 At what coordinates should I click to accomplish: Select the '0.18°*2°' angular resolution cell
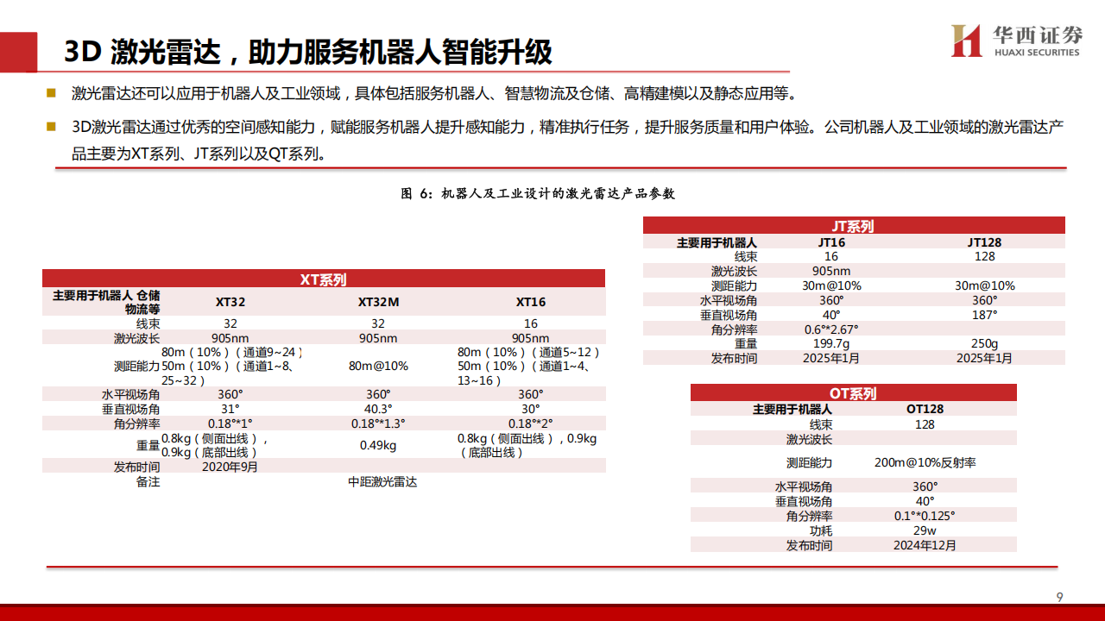click(x=531, y=423)
